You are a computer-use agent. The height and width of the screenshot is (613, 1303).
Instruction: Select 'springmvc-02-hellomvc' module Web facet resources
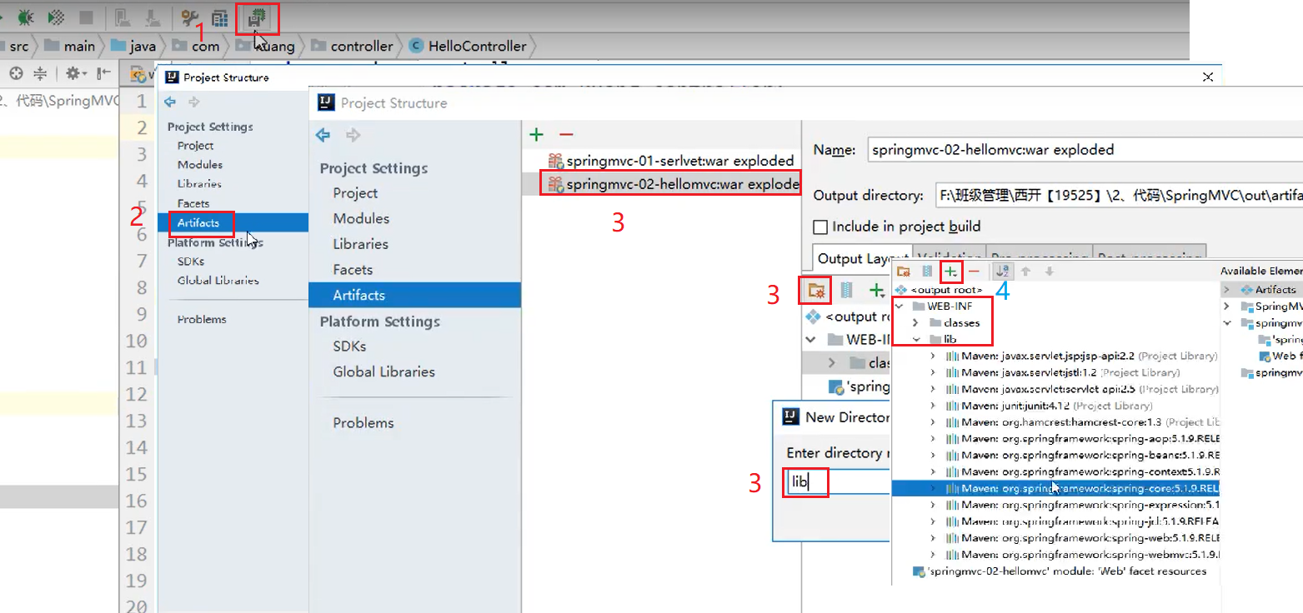[x=1059, y=571]
